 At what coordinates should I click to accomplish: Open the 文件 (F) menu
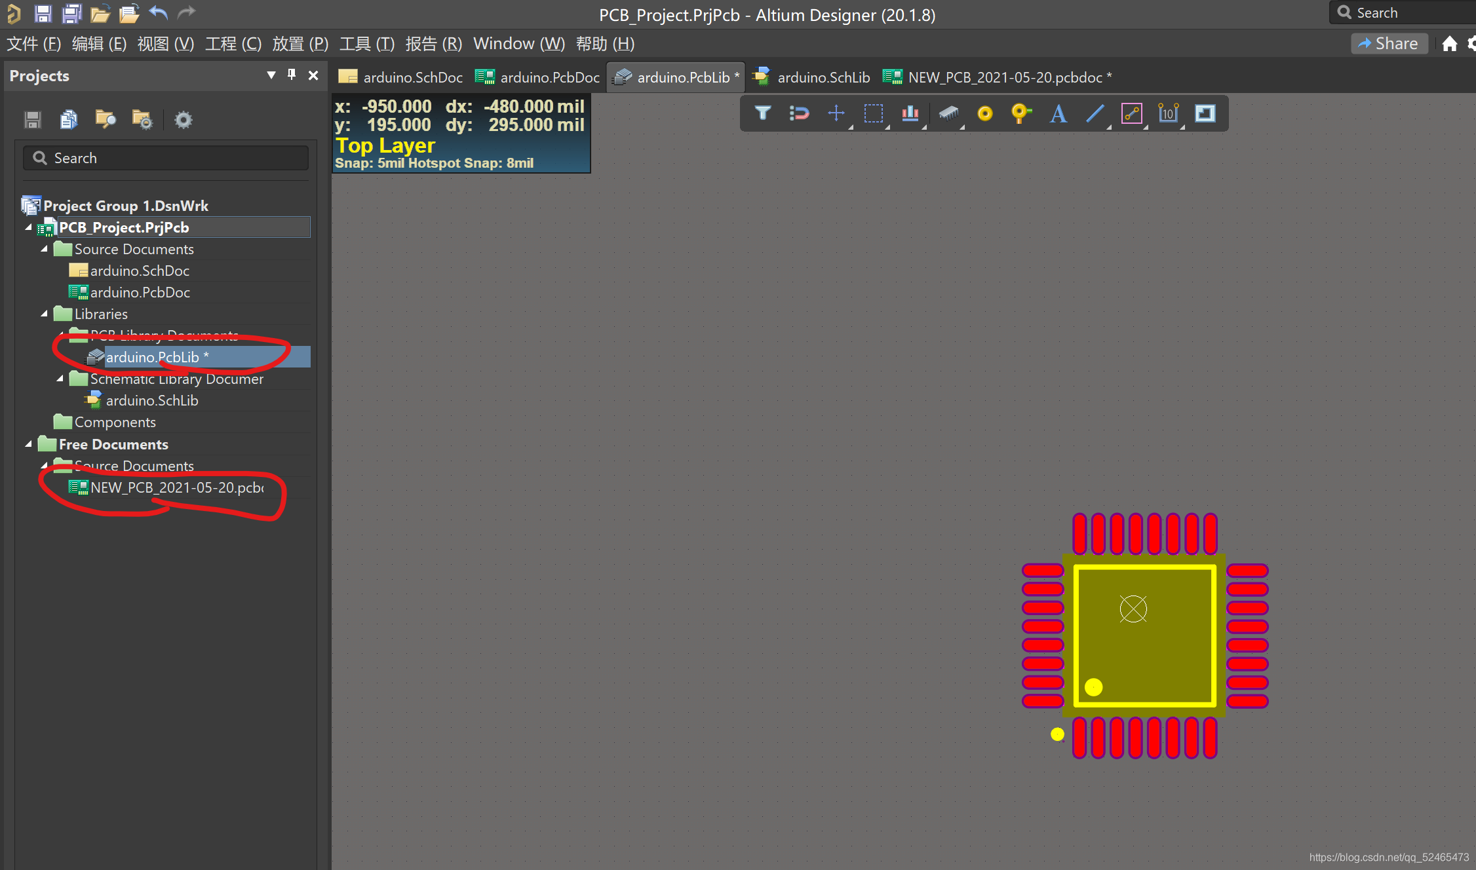pyautogui.click(x=33, y=44)
